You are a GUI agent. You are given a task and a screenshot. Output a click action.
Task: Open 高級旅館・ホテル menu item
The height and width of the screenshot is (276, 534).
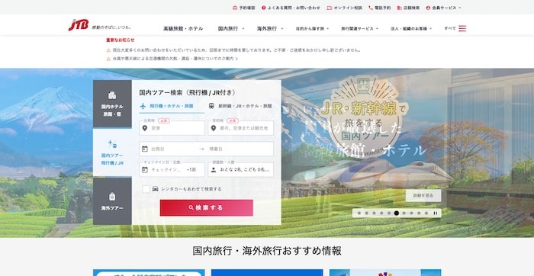pos(183,28)
